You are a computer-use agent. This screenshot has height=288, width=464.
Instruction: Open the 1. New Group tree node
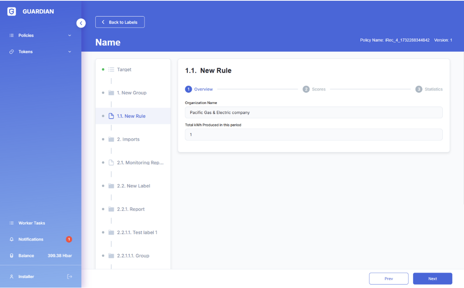[131, 93]
